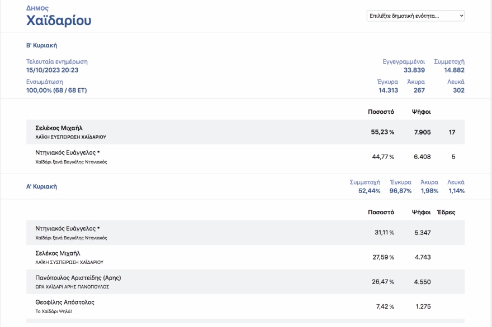
Task: Select the 'Β' Κυριακή' section heading
Action: [x=42, y=45]
